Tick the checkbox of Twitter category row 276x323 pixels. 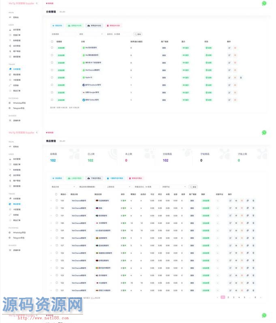click(x=52, y=100)
